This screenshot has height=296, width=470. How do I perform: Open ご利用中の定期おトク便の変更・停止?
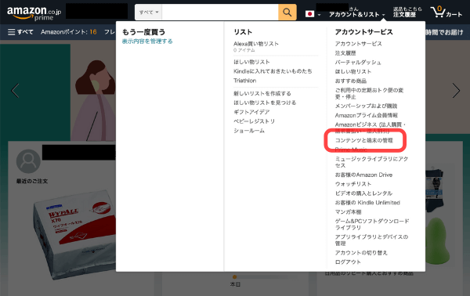[x=369, y=93]
